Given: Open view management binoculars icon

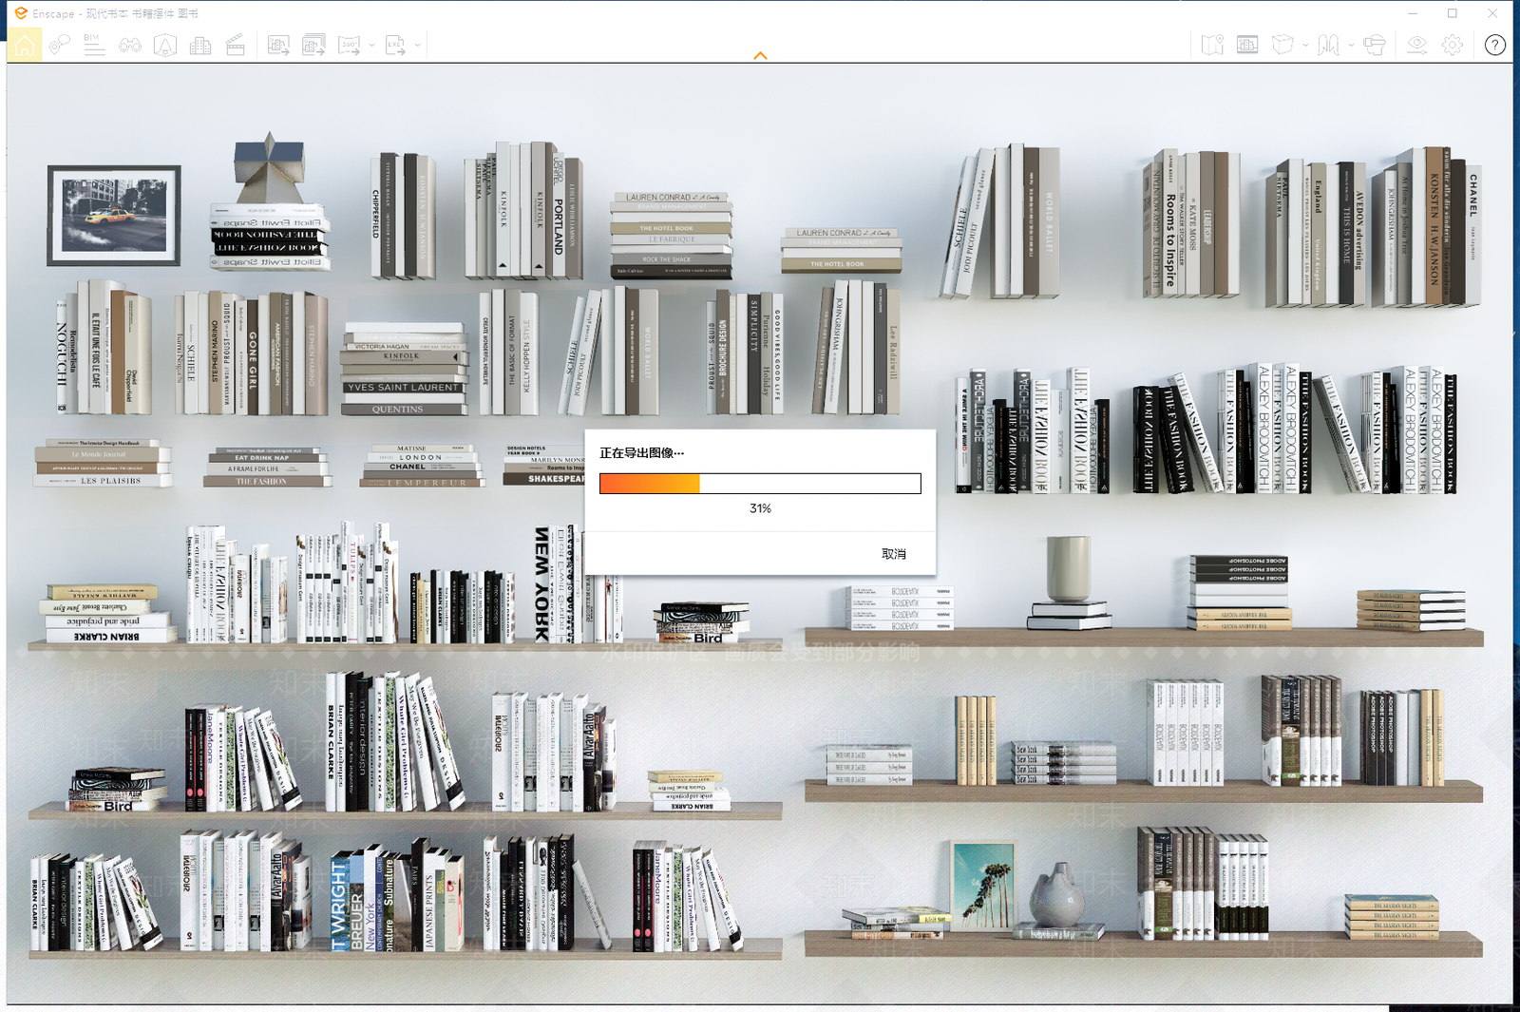Looking at the screenshot, I should (x=129, y=45).
